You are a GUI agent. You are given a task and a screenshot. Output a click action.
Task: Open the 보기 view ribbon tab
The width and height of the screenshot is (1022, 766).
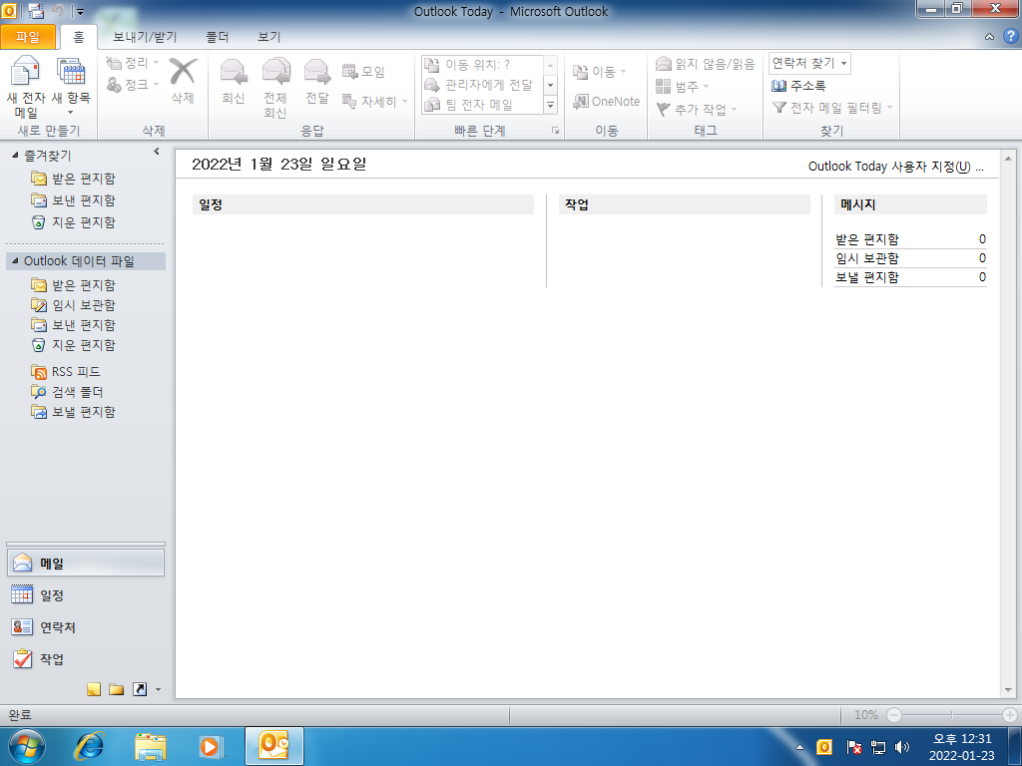tap(269, 37)
